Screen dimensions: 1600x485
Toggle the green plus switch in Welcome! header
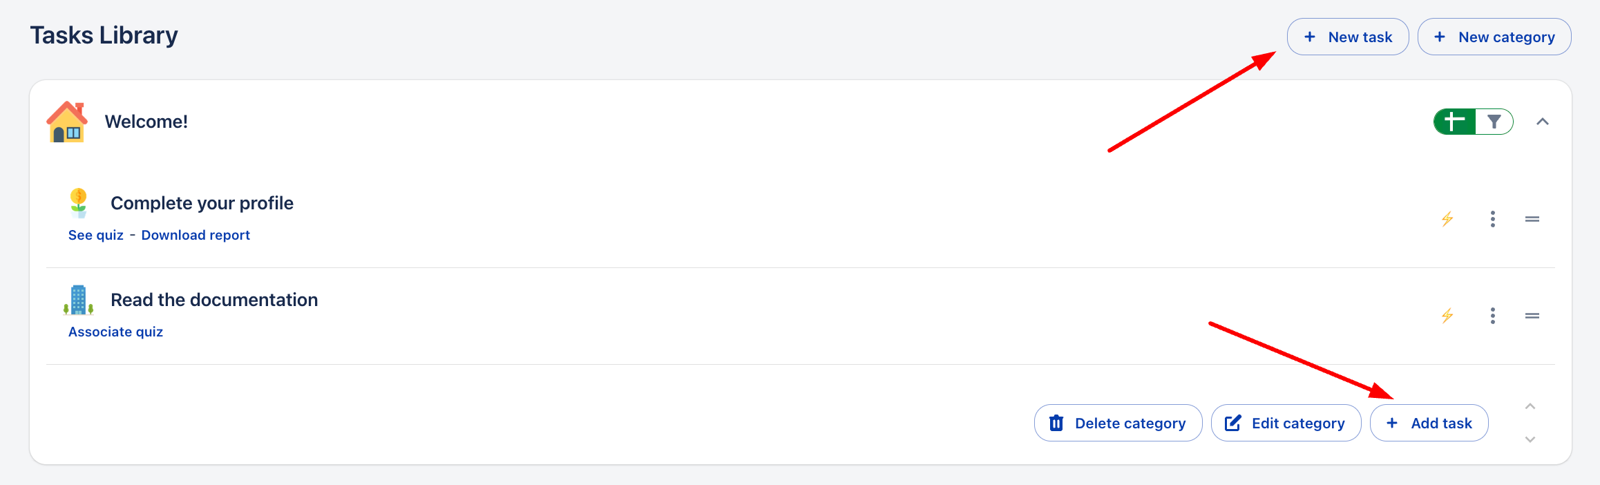pos(1454,122)
